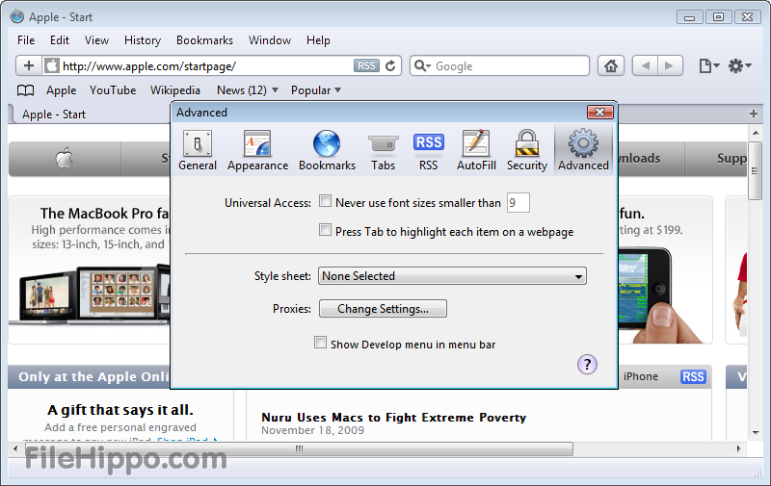Click the vertical scrollbar thumb
Image resolution: width=771 pixels, height=486 pixels.
(755, 171)
